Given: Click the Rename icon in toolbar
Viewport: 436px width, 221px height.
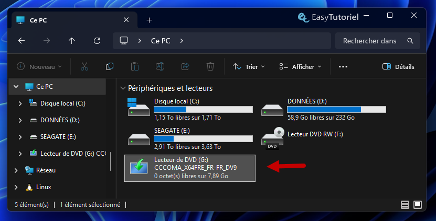Looking at the screenshot, I should pyautogui.click(x=160, y=66).
